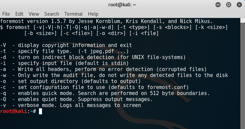This screenshot has height=129, width=245.
Task: Click the vertical scrollbar track
Action: tap(243, 76)
